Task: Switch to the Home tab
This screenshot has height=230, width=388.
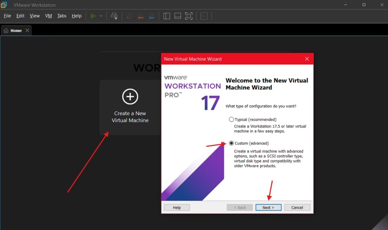Action: pyautogui.click(x=16, y=31)
